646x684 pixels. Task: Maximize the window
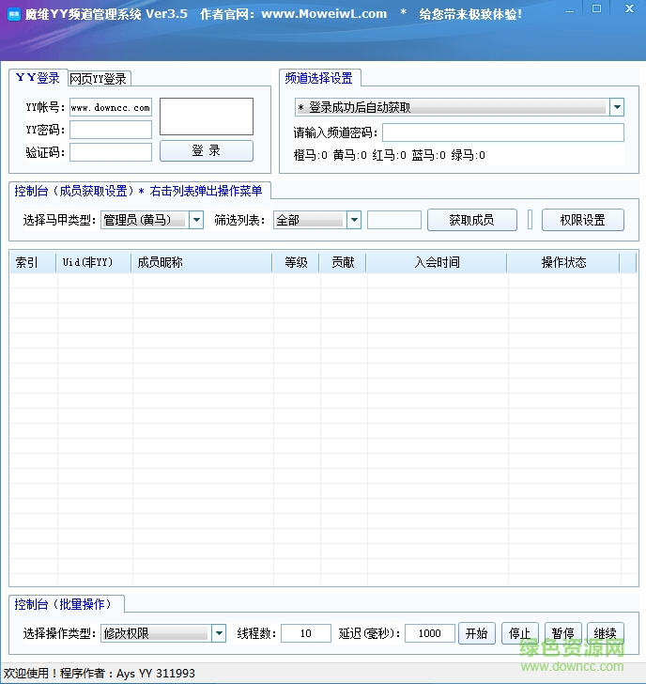pyautogui.click(x=596, y=8)
